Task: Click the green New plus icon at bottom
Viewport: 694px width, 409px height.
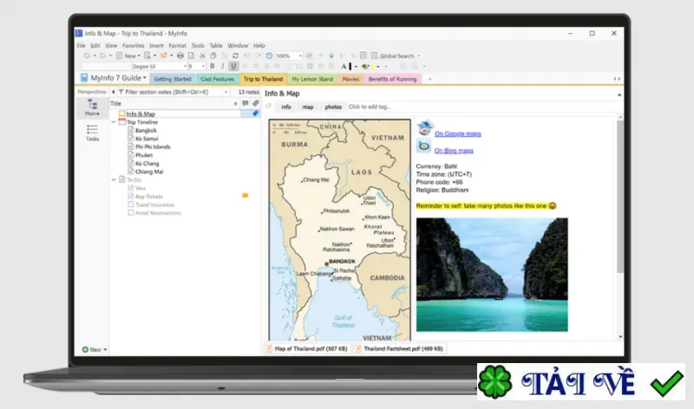Action: pyautogui.click(x=85, y=349)
